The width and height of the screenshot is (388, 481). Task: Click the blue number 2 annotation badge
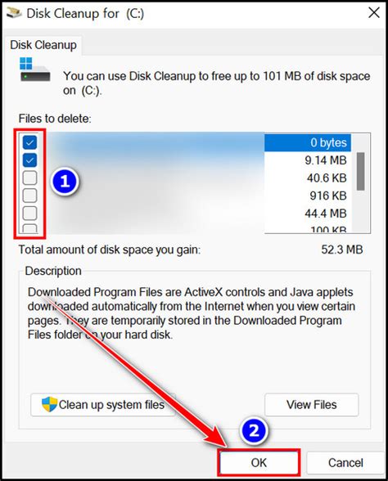(254, 430)
